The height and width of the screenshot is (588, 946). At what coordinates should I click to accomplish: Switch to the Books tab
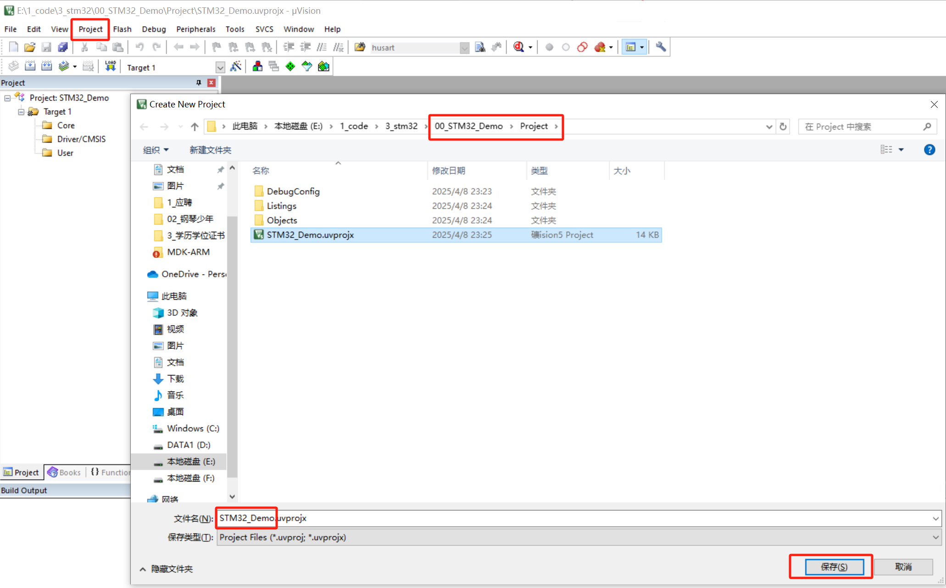pyautogui.click(x=65, y=472)
